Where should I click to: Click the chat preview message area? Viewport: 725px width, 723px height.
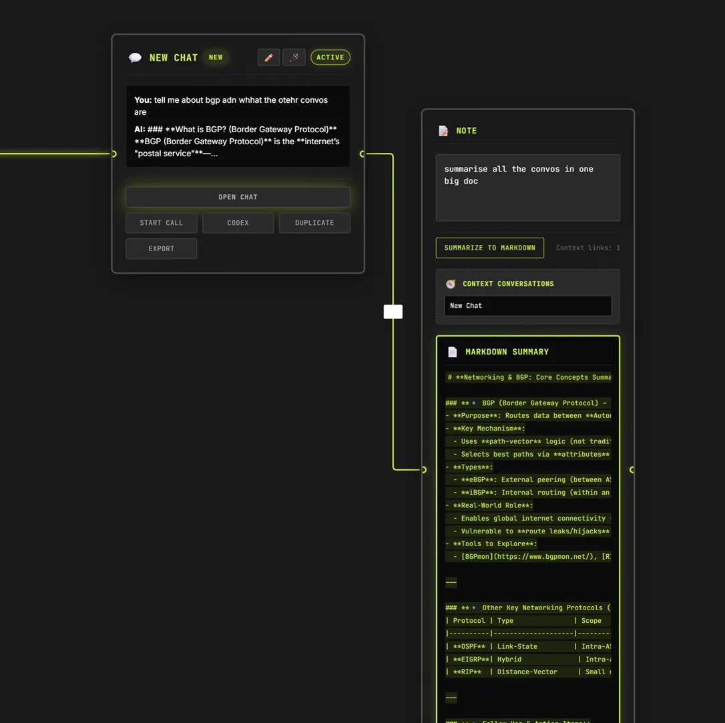(x=238, y=127)
